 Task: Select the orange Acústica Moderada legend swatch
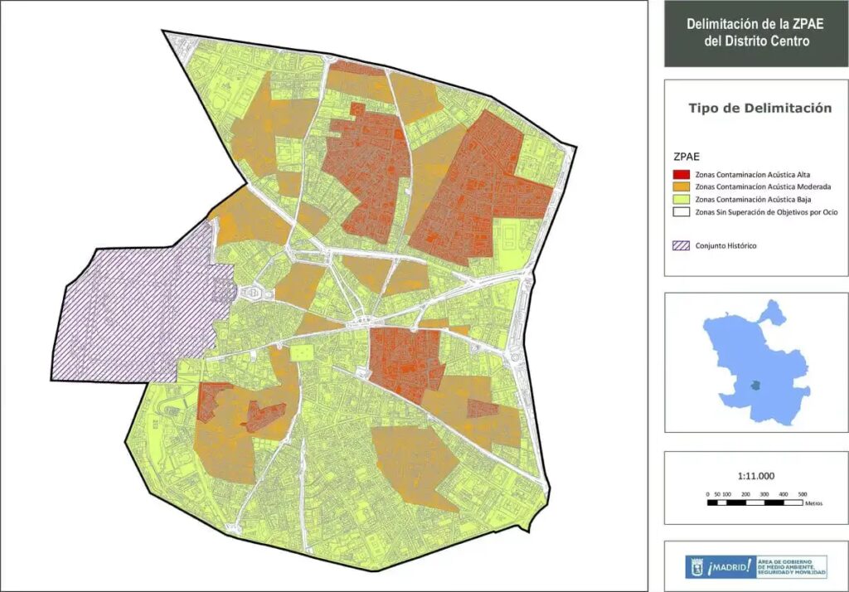[x=682, y=187]
